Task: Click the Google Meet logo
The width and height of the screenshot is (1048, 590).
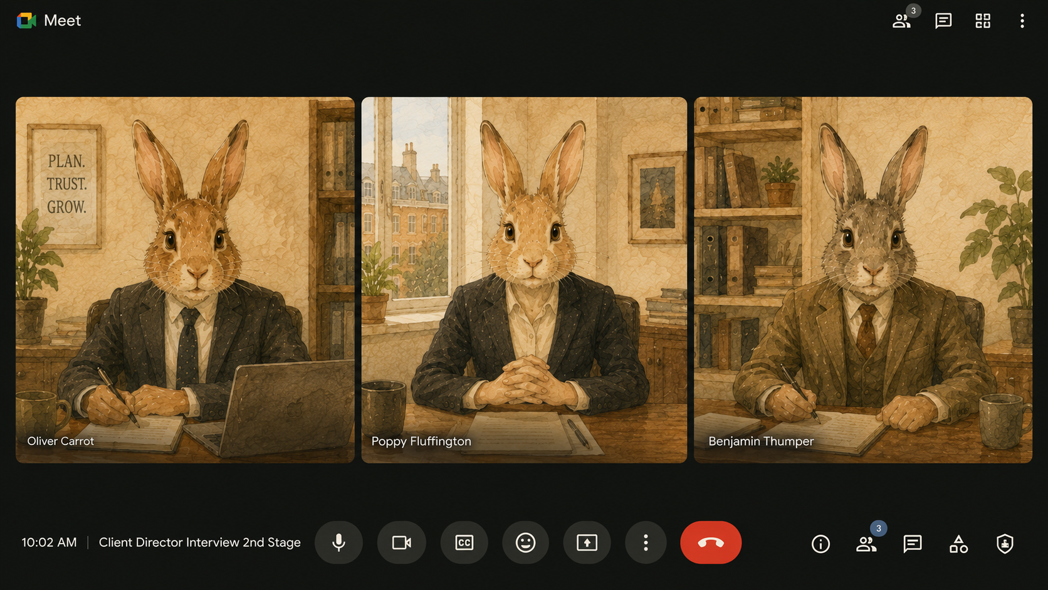Action: [x=26, y=21]
